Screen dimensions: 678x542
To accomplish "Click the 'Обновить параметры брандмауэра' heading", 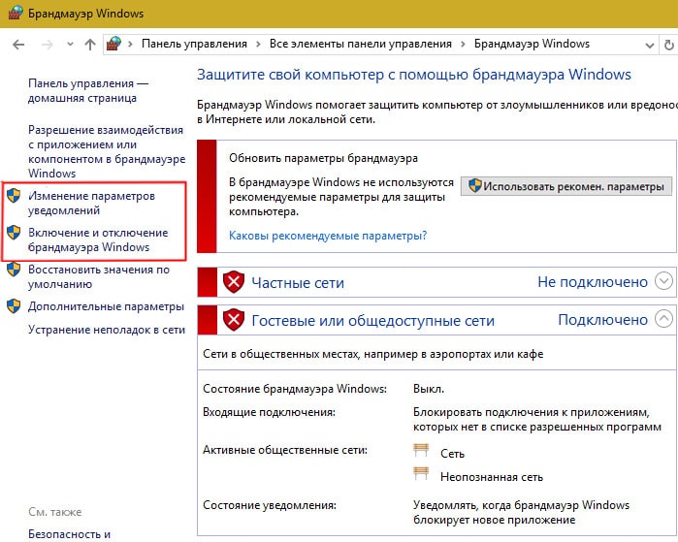I will pos(323,158).
